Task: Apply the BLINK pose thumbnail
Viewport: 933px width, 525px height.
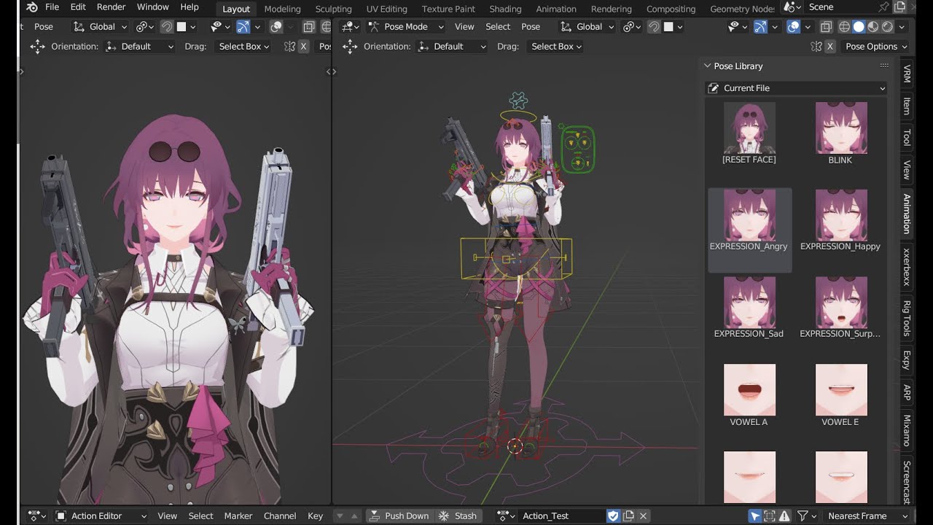Action: [x=841, y=128]
